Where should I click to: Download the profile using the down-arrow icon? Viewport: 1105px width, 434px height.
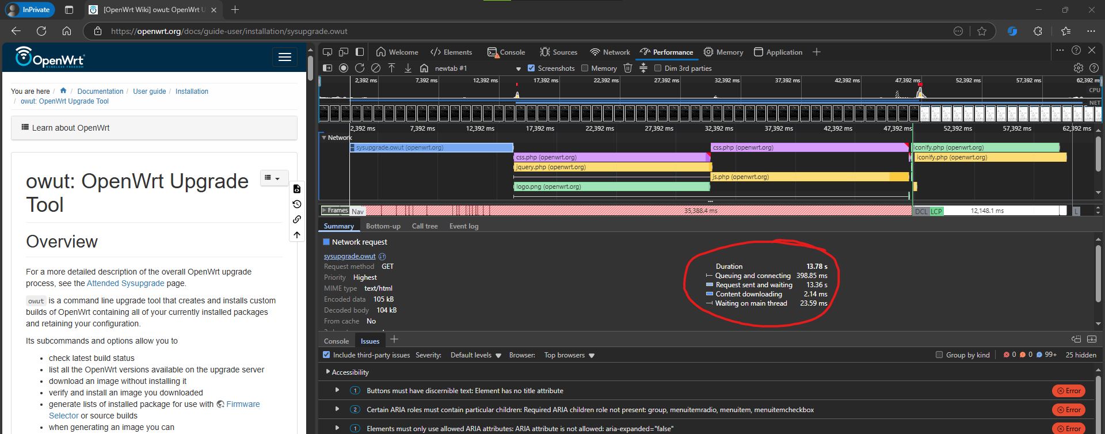click(408, 68)
